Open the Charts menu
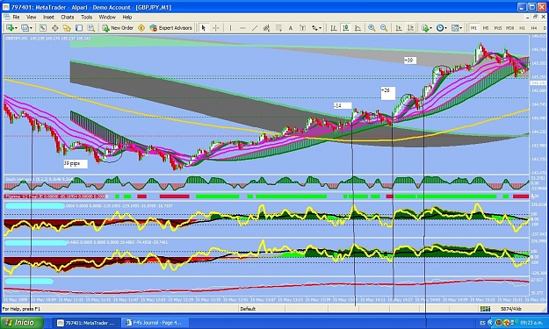The image size is (549, 329). click(68, 18)
